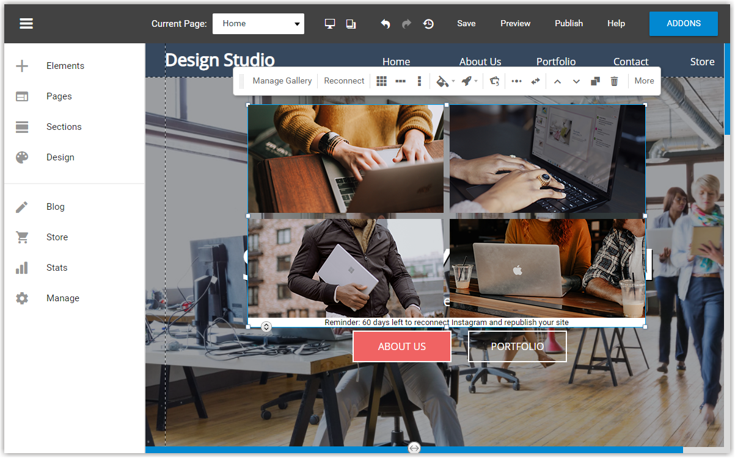The width and height of the screenshot is (735, 458).
Task: Select gallery photo of man holding Surface tablet
Action: tap(346, 268)
